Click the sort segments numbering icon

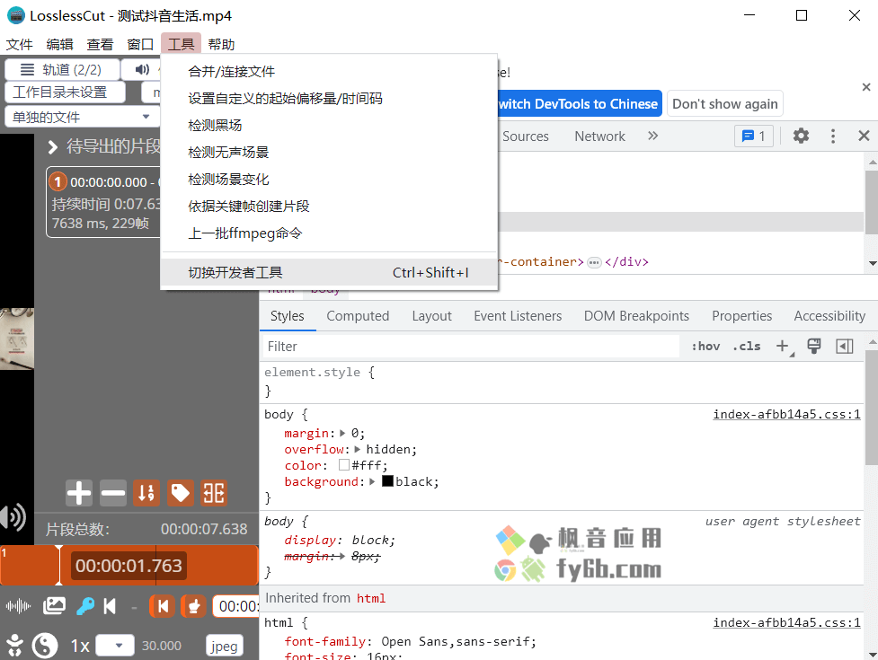[146, 493]
